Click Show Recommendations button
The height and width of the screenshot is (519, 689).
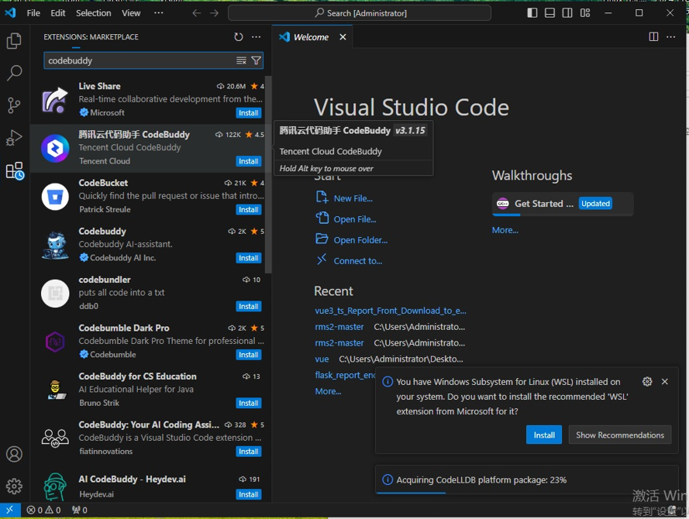coord(619,435)
